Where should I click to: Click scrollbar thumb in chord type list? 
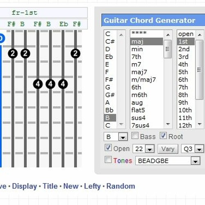pos(168,49)
